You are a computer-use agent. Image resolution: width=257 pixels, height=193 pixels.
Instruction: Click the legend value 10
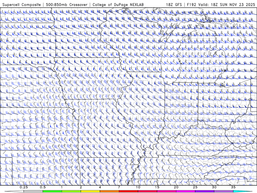tap(138, 187)
